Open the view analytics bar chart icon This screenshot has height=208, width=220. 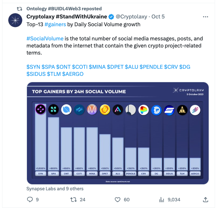pyautogui.click(x=161, y=199)
